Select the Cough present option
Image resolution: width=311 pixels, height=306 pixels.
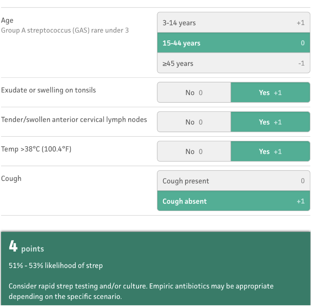[233, 181]
